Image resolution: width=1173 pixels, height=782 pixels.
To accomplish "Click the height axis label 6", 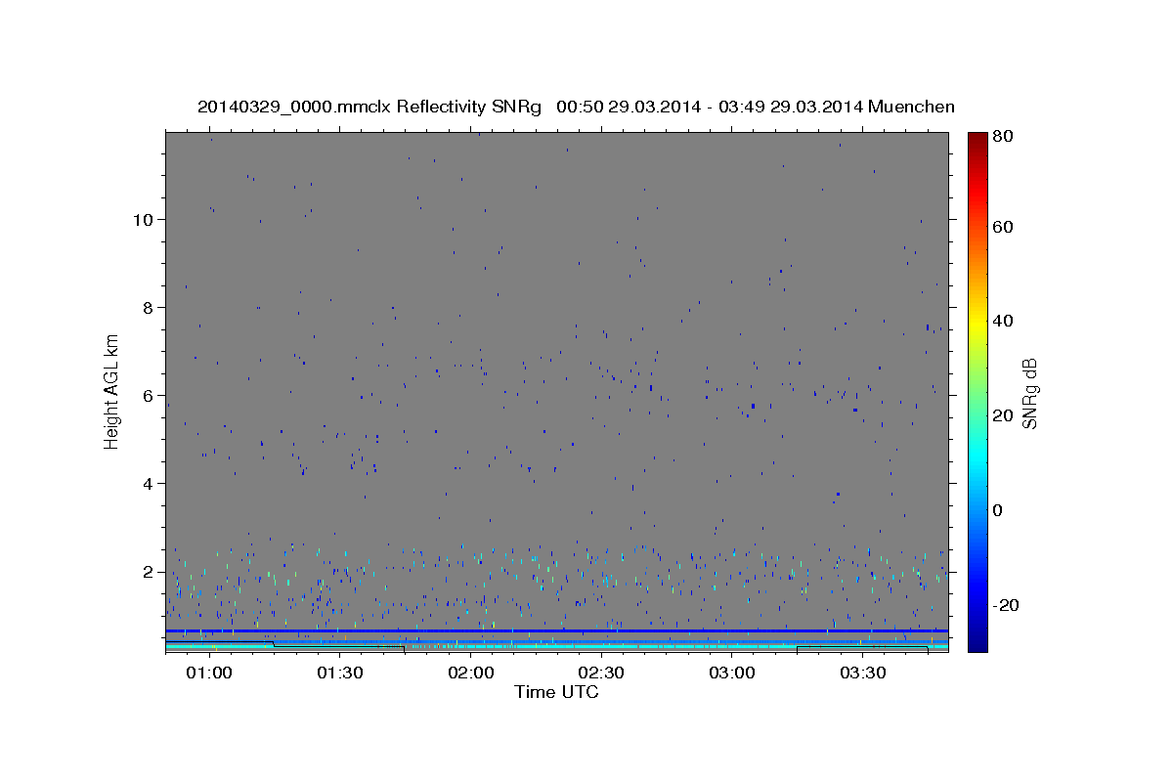I will pyautogui.click(x=149, y=395).
